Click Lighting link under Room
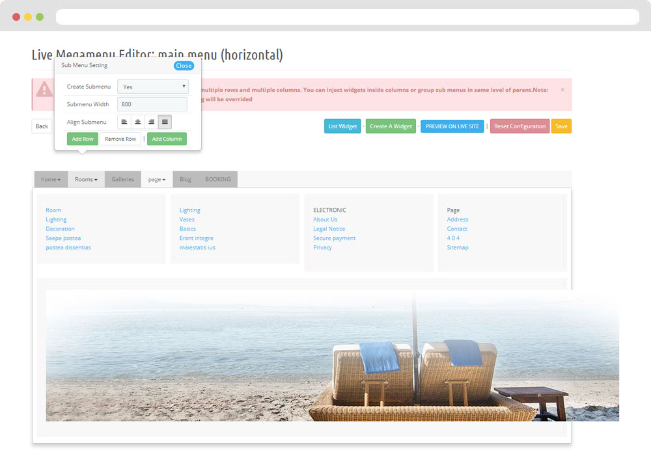The width and height of the screenshot is (651, 473). click(x=56, y=220)
